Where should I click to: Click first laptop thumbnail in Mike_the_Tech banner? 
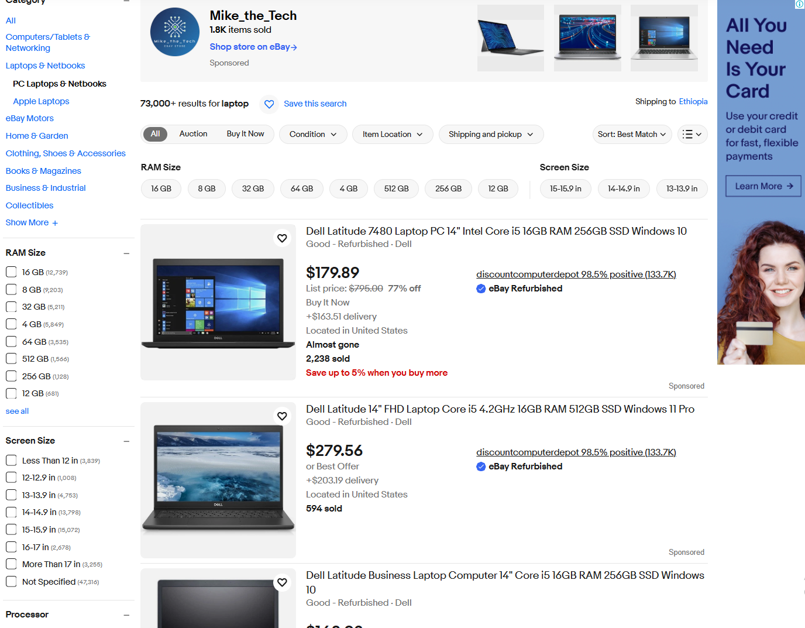click(x=511, y=38)
